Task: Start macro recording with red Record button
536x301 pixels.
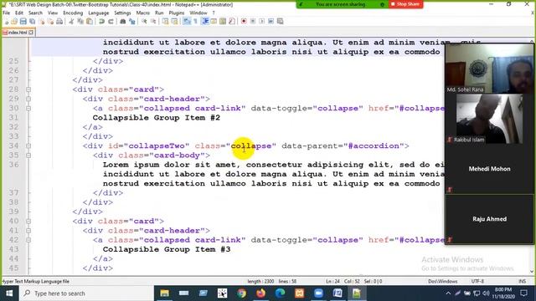Action: point(244,21)
